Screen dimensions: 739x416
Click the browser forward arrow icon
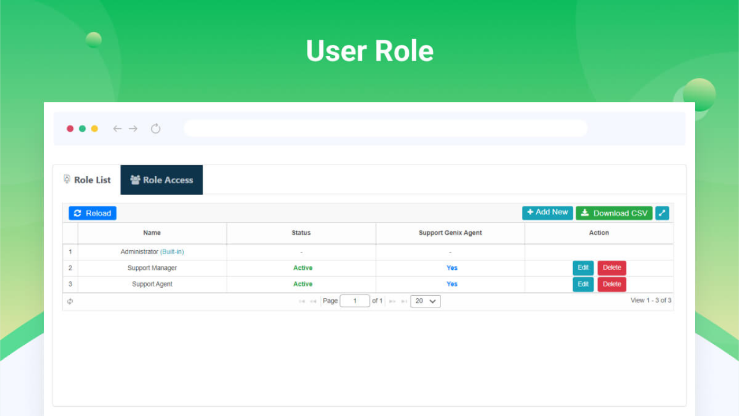point(133,129)
